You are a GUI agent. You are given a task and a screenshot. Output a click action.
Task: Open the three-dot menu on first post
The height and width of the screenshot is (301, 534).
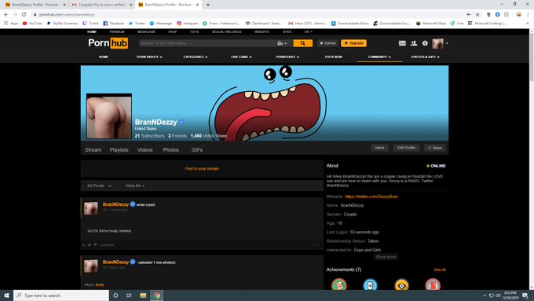[316, 244]
